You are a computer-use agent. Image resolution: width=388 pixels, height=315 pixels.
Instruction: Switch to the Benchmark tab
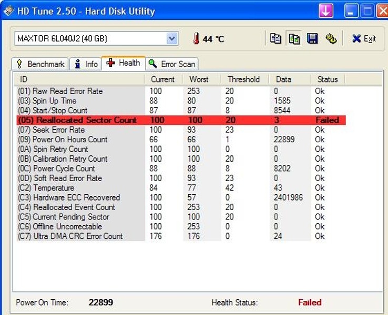point(40,64)
